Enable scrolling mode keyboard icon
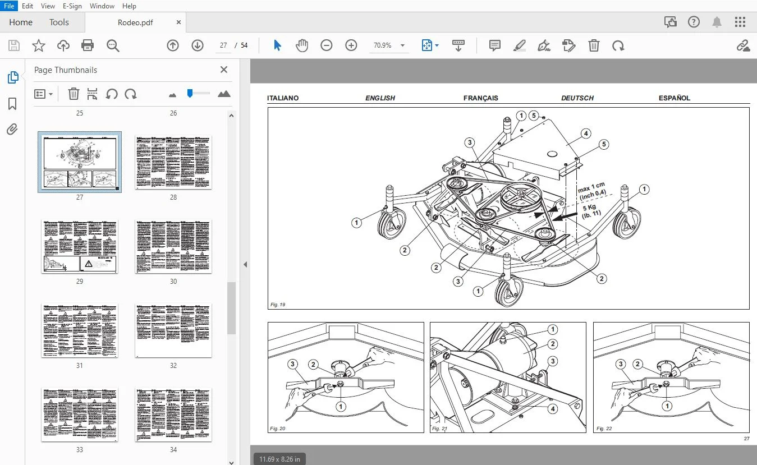757x465 pixels. [458, 45]
